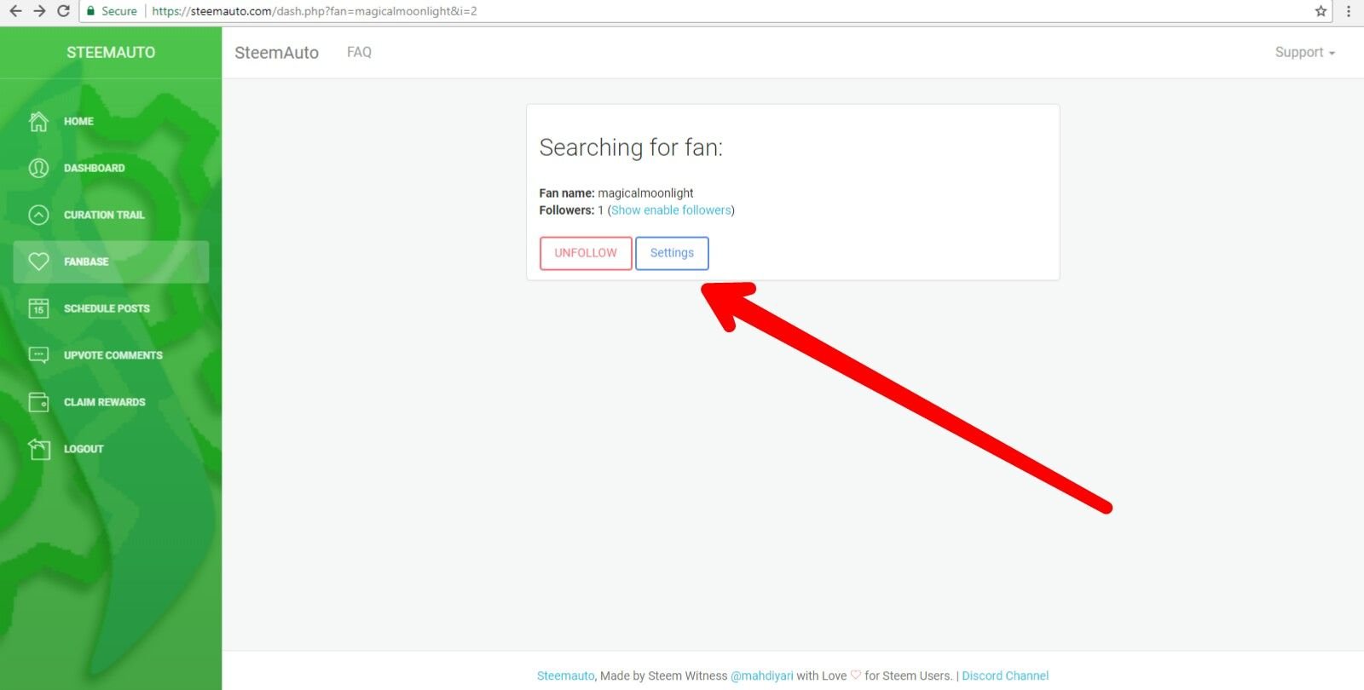Select the LOGOUT menu item
Screen dimensions: 1364x690
[x=111, y=449]
